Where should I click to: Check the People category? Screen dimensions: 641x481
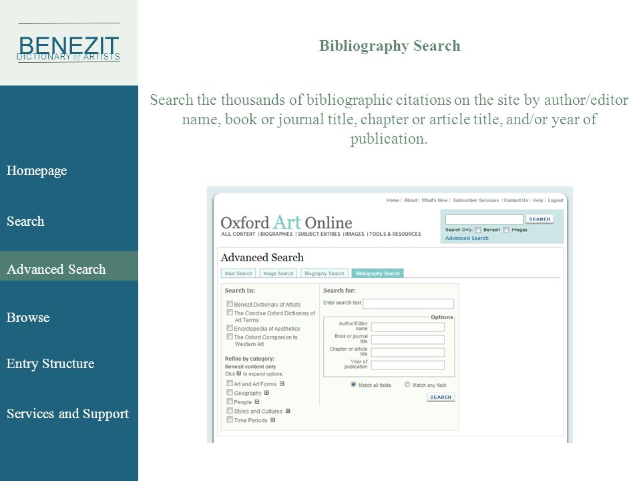tap(230, 402)
